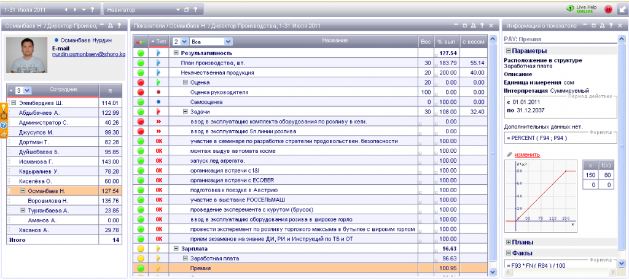Click the % вып. column header
Screen dimensions: 629x280
446,41
